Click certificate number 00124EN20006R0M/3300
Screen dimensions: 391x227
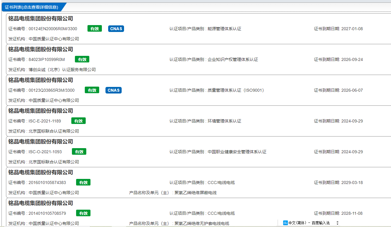point(53,29)
